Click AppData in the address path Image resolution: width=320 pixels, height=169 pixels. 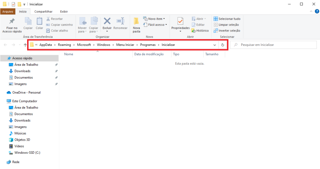(46, 45)
